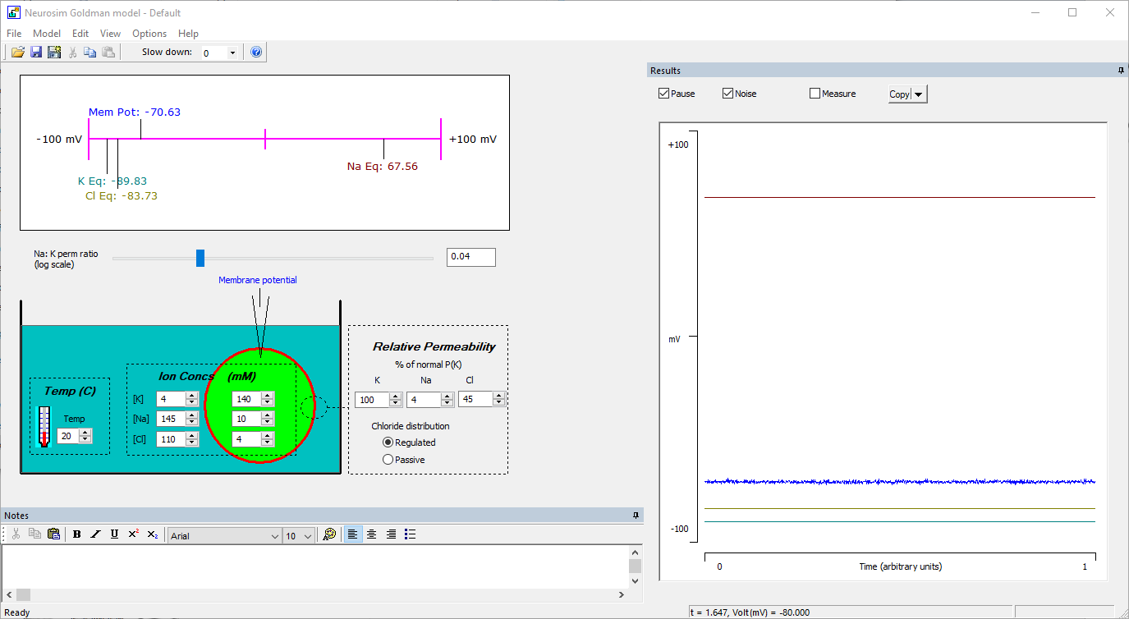1129x619 pixels.
Task: Open the Options menu
Action: click(x=149, y=34)
